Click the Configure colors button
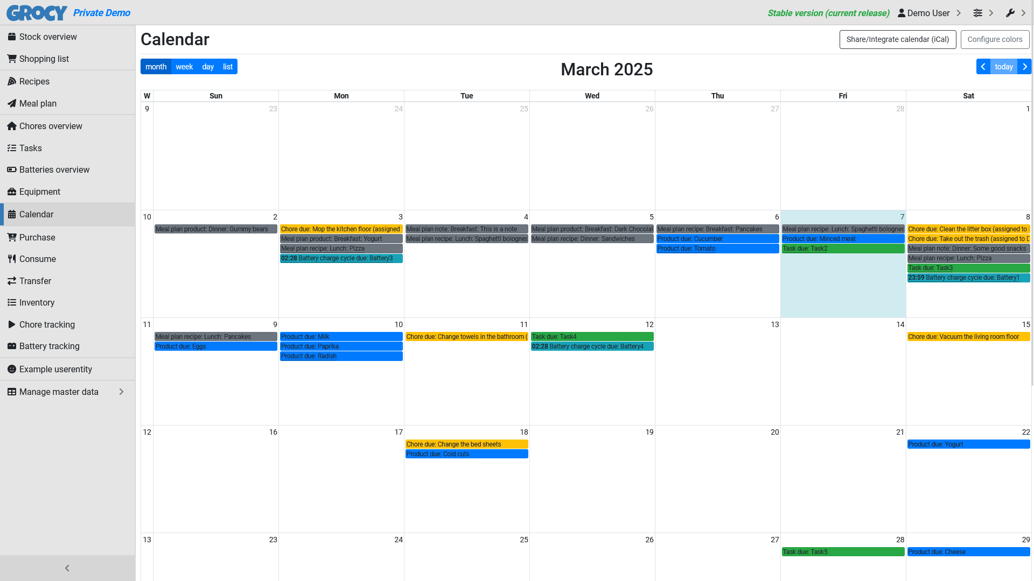This screenshot has height=581, width=1034. click(x=995, y=39)
